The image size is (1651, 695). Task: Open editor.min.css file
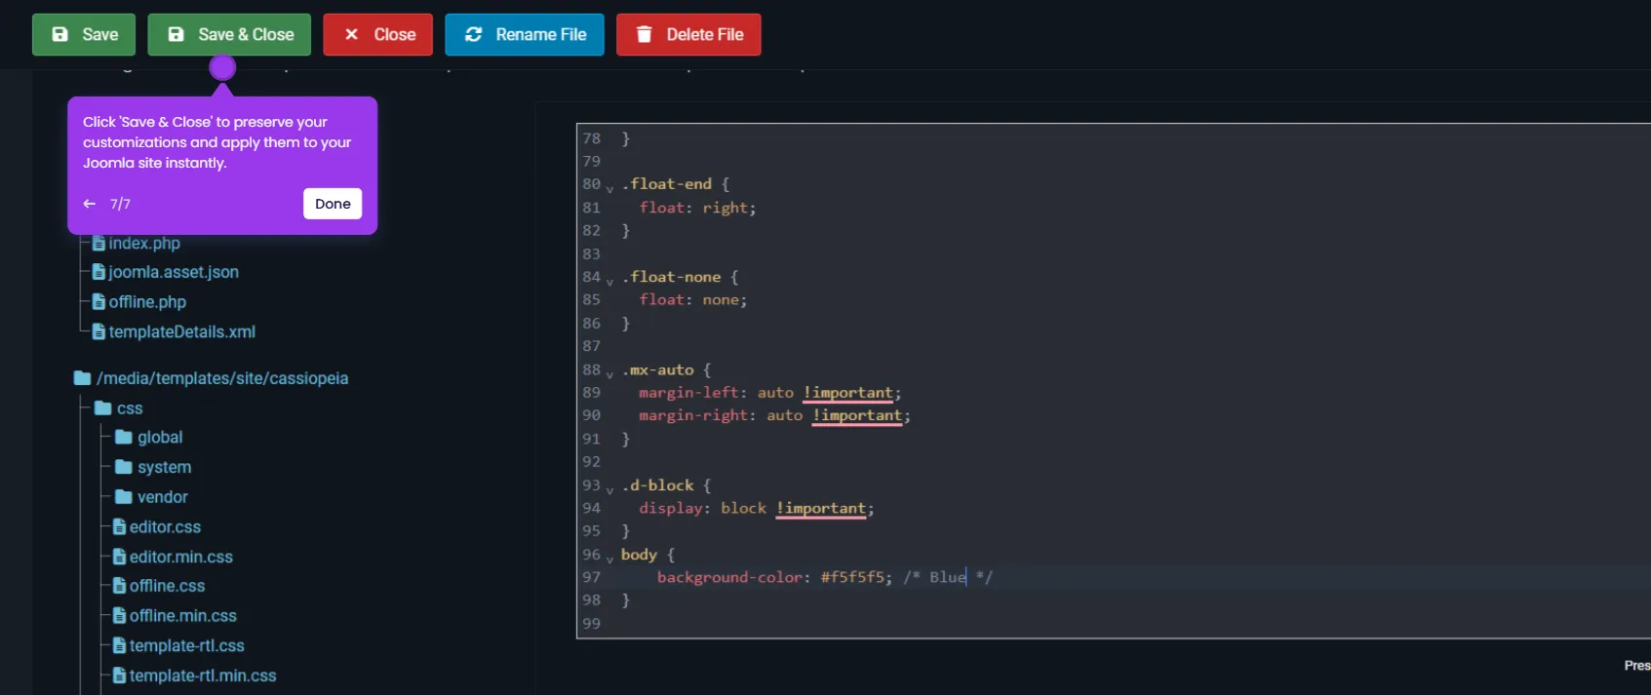(181, 557)
